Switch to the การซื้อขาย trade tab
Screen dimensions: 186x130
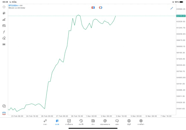coord(69,122)
